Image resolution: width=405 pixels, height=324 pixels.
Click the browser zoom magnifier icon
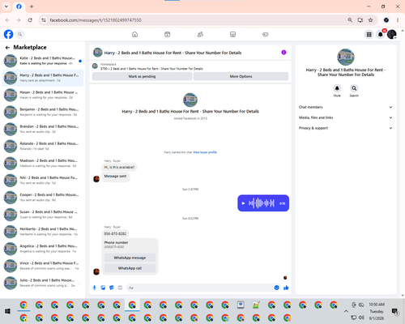pyautogui.click(x=350, y=20)
